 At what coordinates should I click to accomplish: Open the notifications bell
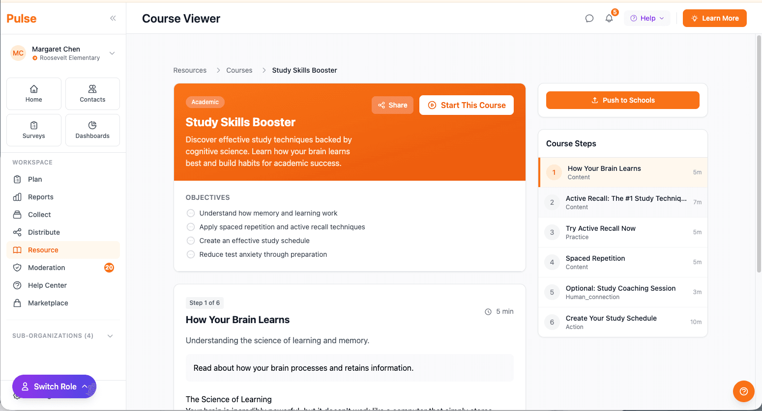(x=609, y=18)
